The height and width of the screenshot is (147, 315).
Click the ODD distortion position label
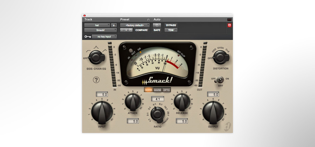[214, 50]
